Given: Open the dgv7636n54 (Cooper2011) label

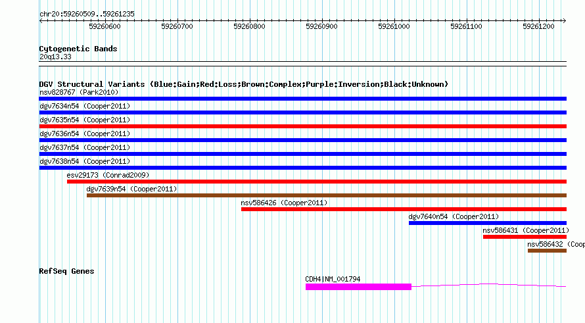Looking at the screenshot, I should 85,134.
